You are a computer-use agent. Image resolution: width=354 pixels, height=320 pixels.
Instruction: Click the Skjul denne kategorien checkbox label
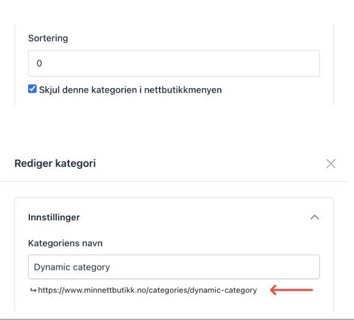(x=130, y=90)
